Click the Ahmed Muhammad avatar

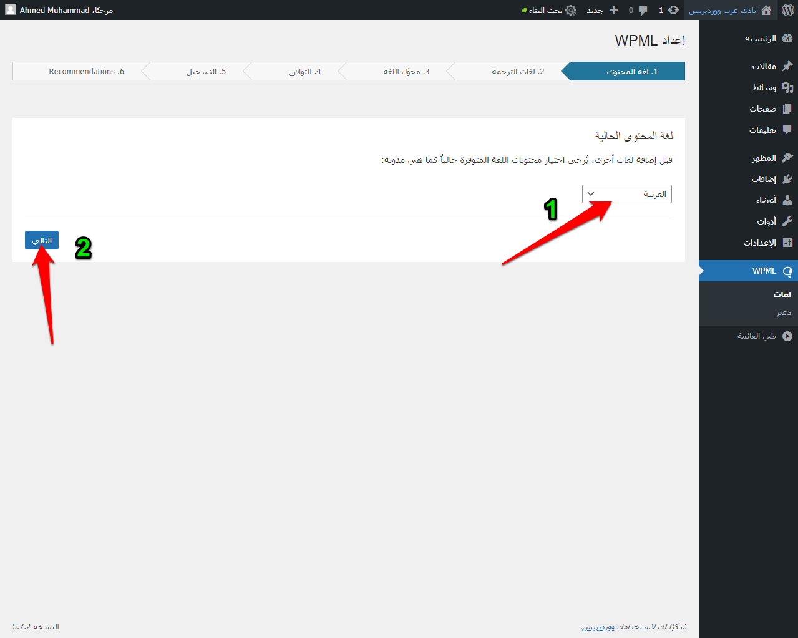coord(10,10)
